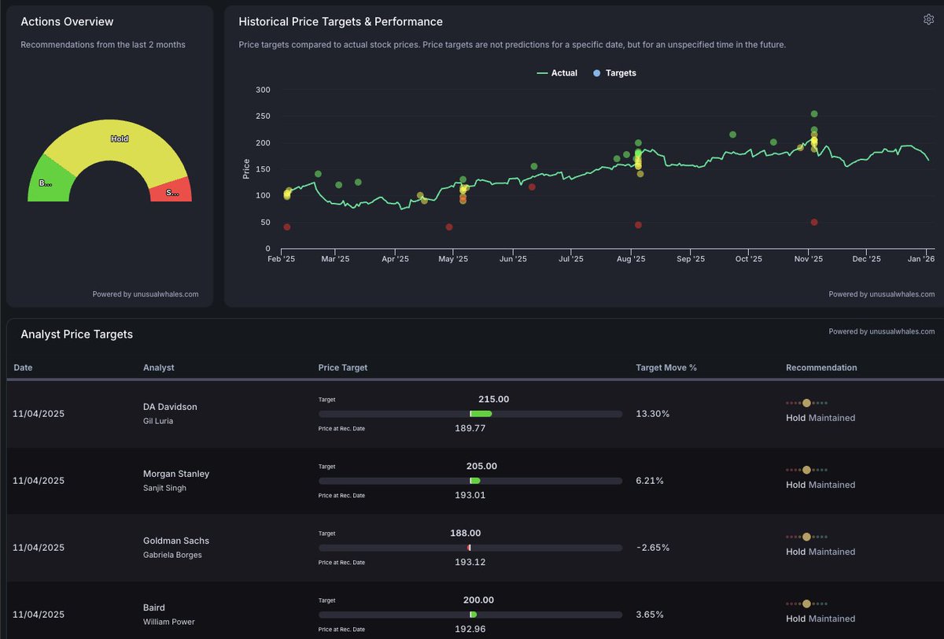Click DA Davidson recommendation rating dots icon
The width and height of the screenshot is (944, 639).
click(806, 403)
